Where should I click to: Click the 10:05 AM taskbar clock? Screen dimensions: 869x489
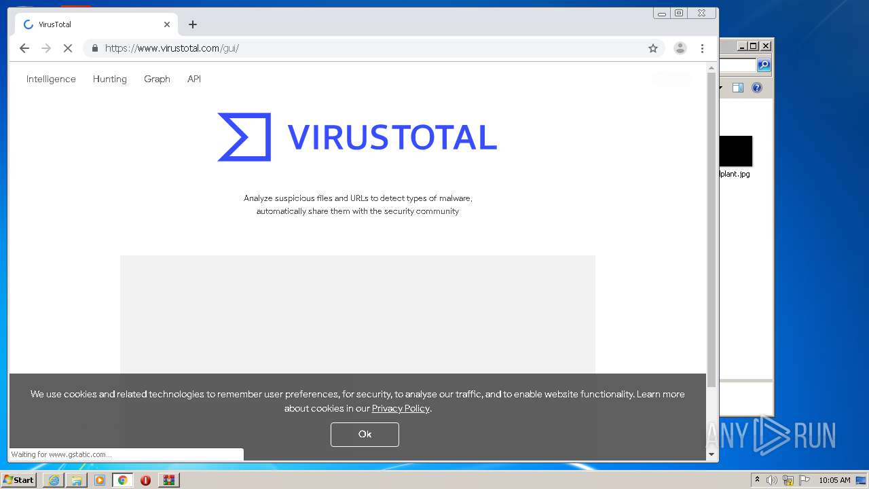click(x=834, y=480)
